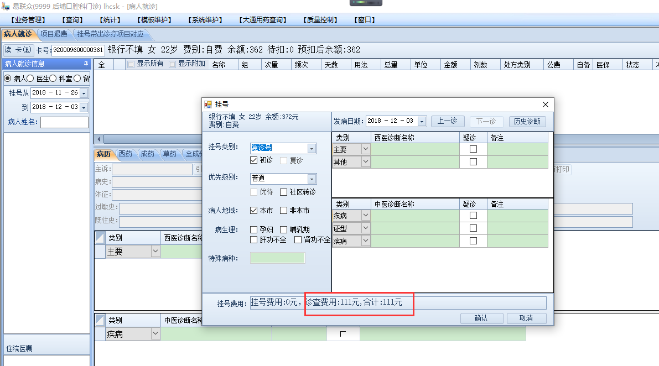Expand the 证型 类别 dropdown
Screen dimensions: 659x366
coord(366,228)
